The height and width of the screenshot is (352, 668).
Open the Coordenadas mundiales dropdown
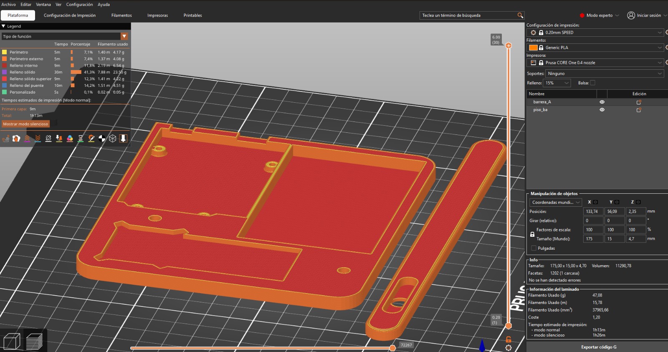(x=556, y=203)
